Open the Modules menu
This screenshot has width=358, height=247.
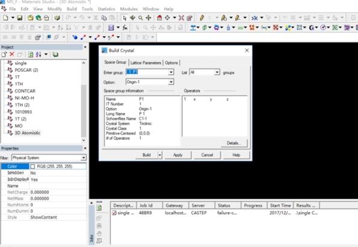[x=129, y=9]
